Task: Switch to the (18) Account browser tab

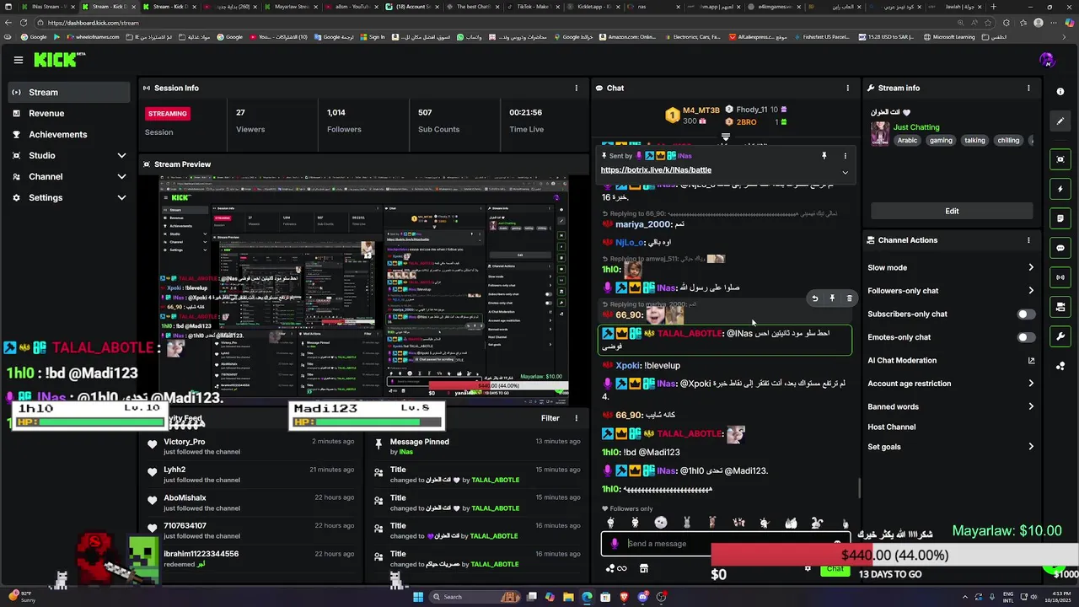Action: (x=411, y=7)
